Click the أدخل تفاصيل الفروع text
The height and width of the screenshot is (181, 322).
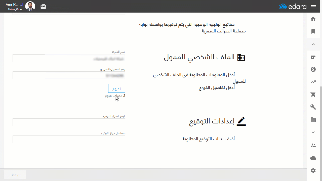[217, 88]
